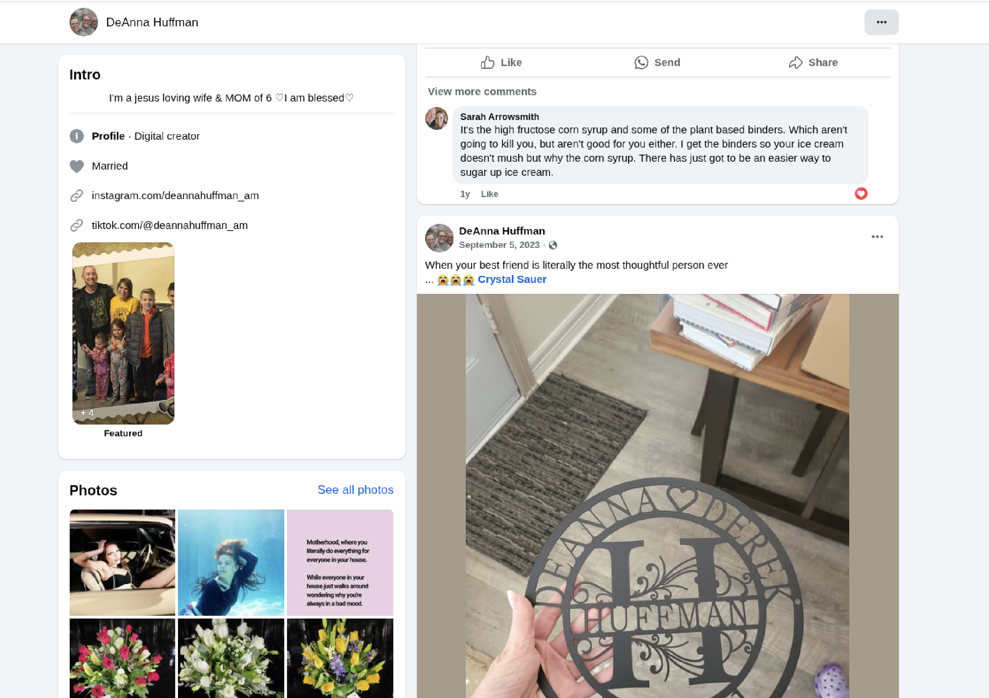Click the Like thumbs-up icon on the post
Screen dimensions: 989x698
coord(487,63)
